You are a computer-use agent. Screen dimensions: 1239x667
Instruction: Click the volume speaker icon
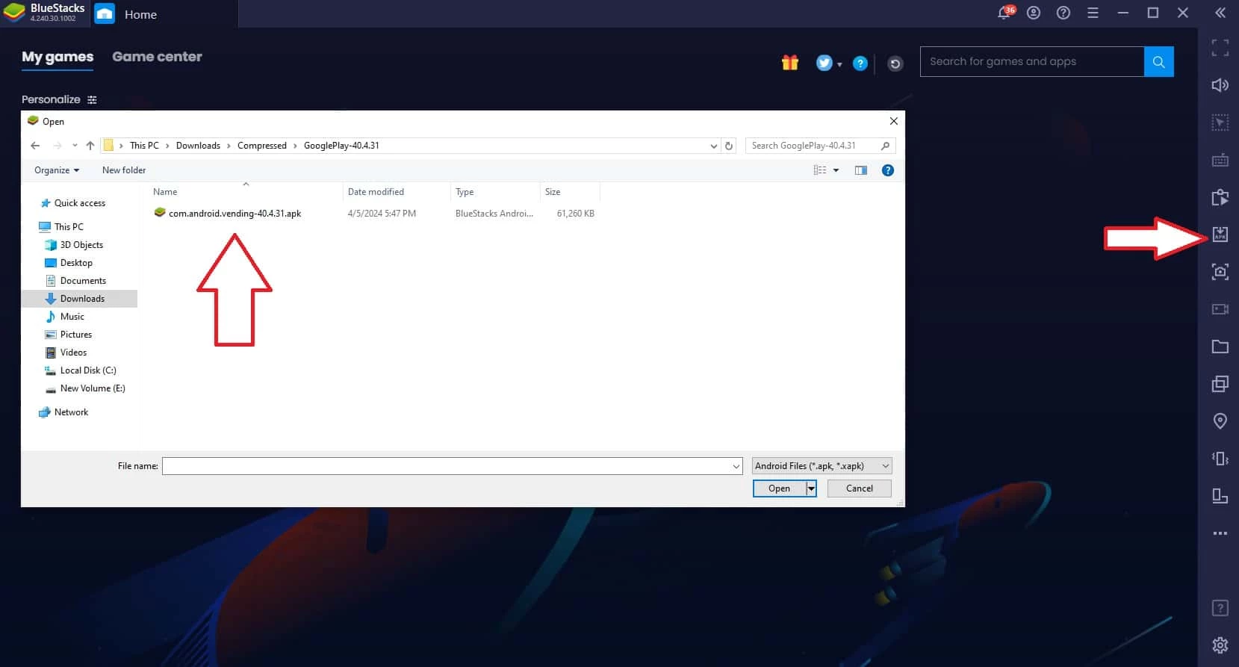[x=1220, y=85]
